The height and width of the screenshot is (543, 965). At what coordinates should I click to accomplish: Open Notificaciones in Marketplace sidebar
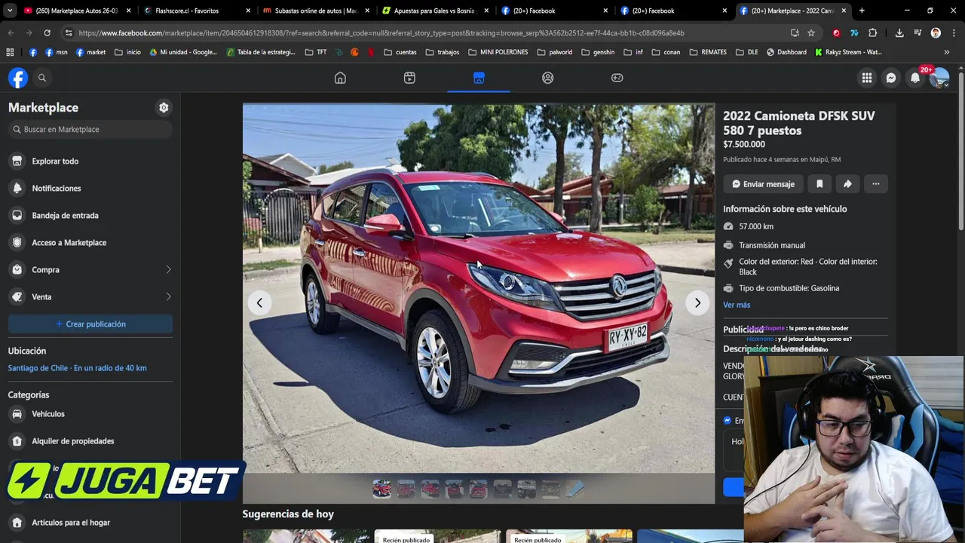pyautogui.click(x=90, y=189)
